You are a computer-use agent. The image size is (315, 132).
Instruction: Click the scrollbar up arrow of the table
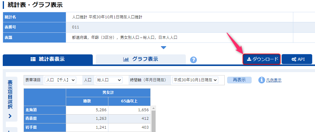pos(153,108)
